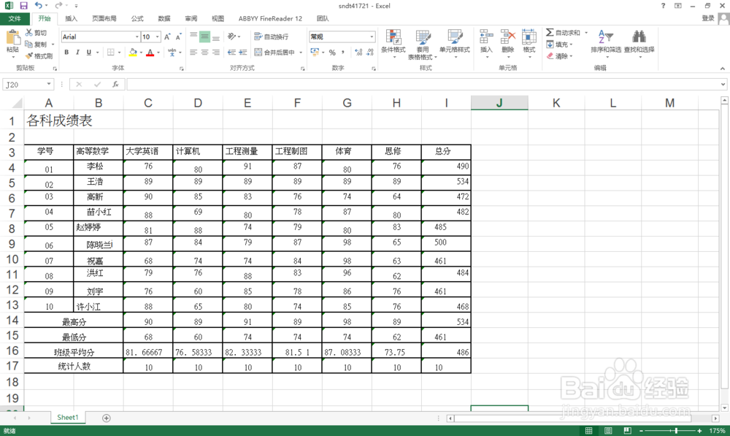Switch to the 插入 Insert tab

[x=72, y=19]
